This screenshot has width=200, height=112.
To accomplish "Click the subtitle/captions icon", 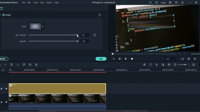I will tap(169, 65).
